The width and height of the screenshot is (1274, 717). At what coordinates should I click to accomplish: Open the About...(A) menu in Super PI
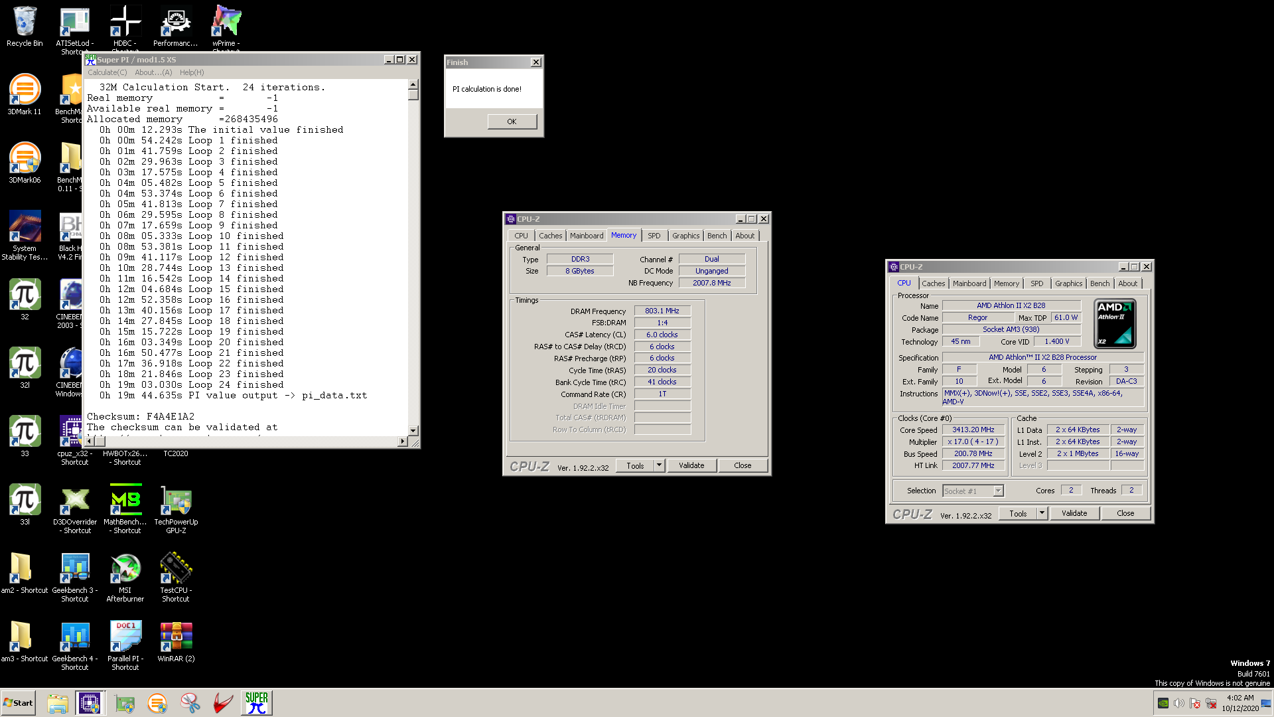tap(153, 72)
